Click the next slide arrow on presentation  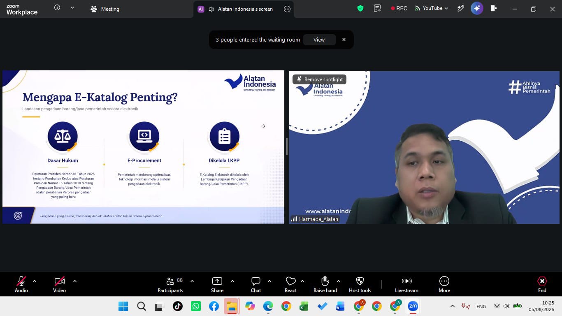tap(263, 126)
